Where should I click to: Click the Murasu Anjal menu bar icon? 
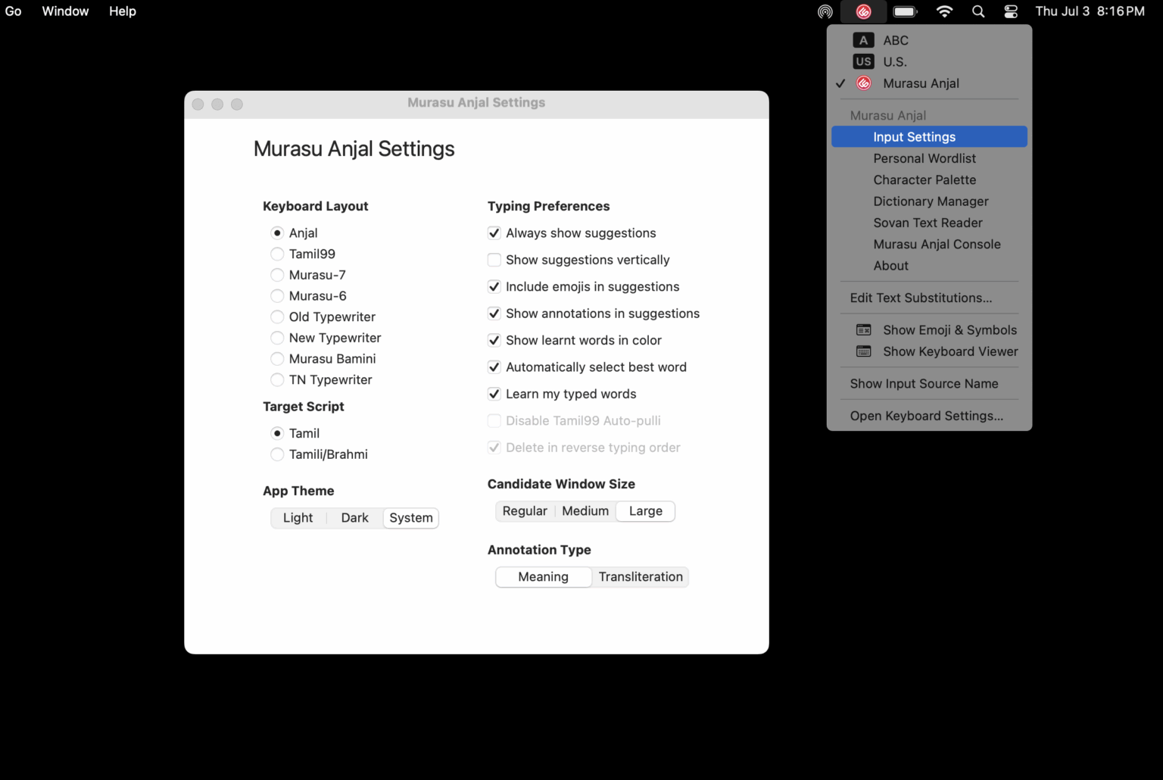coord(863,11)
